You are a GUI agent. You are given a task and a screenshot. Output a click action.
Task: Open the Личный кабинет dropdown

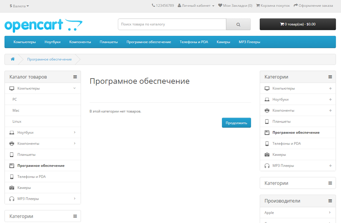[x=196, y=5]
